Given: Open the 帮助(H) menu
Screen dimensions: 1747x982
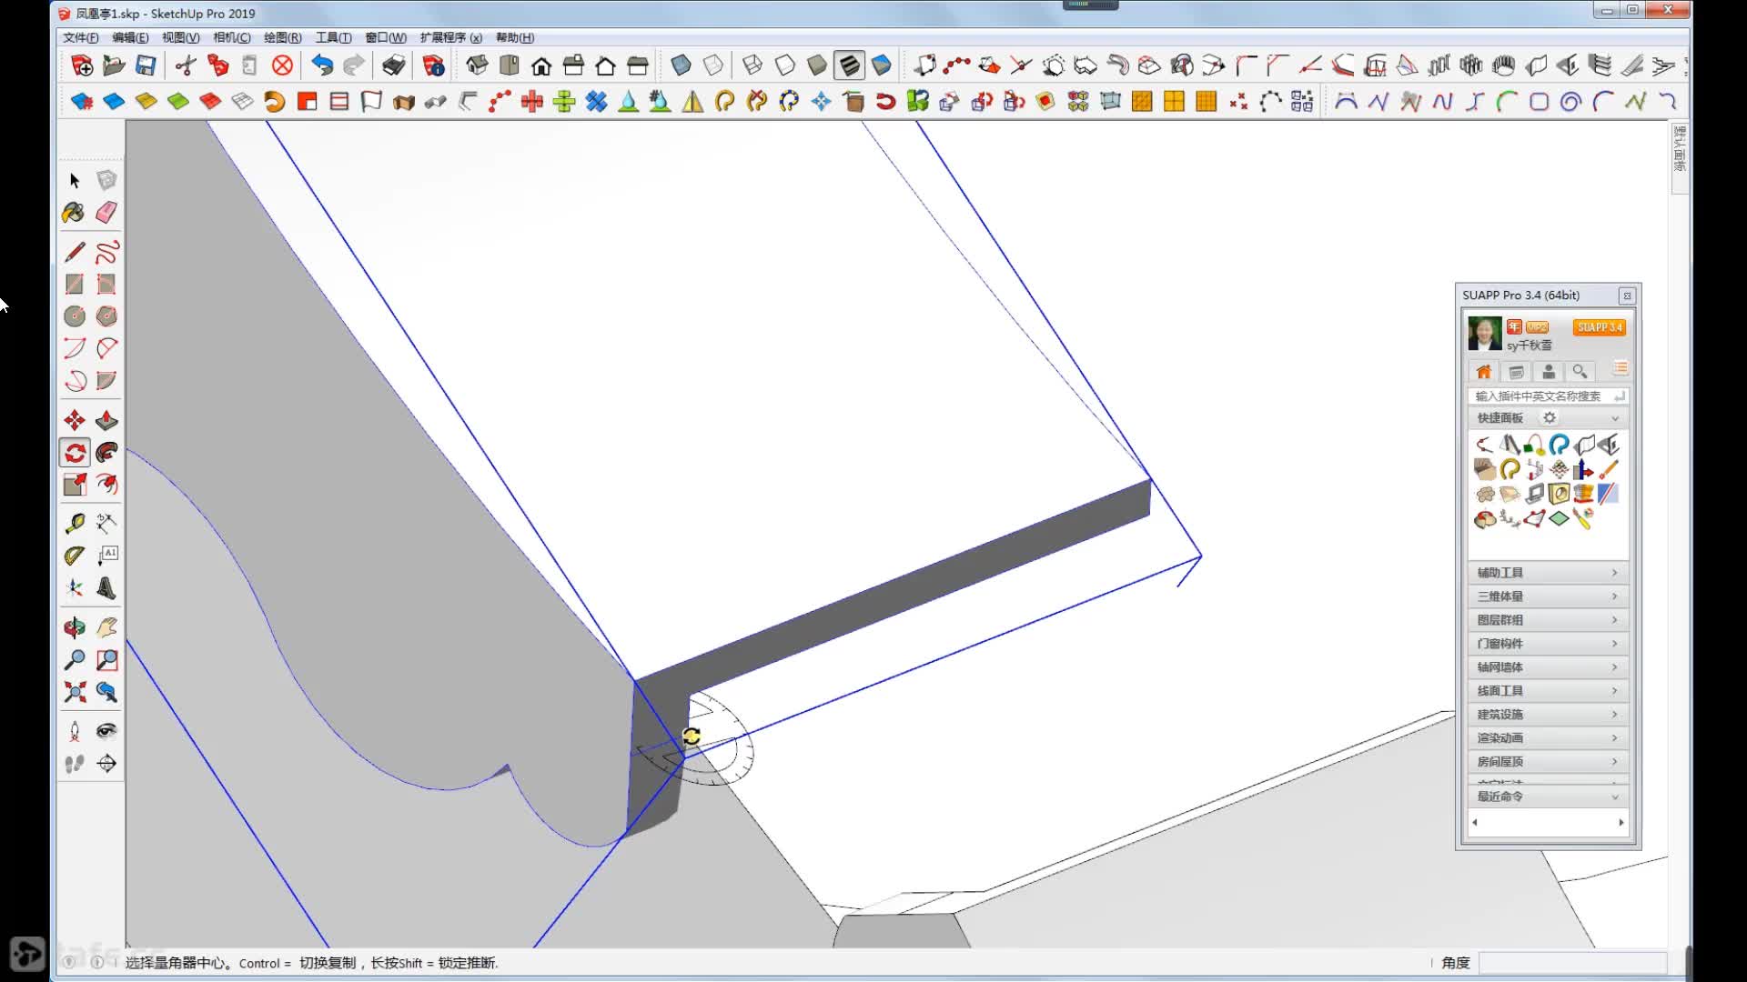Looking at the screenshot, I should (x=515, y=37).
